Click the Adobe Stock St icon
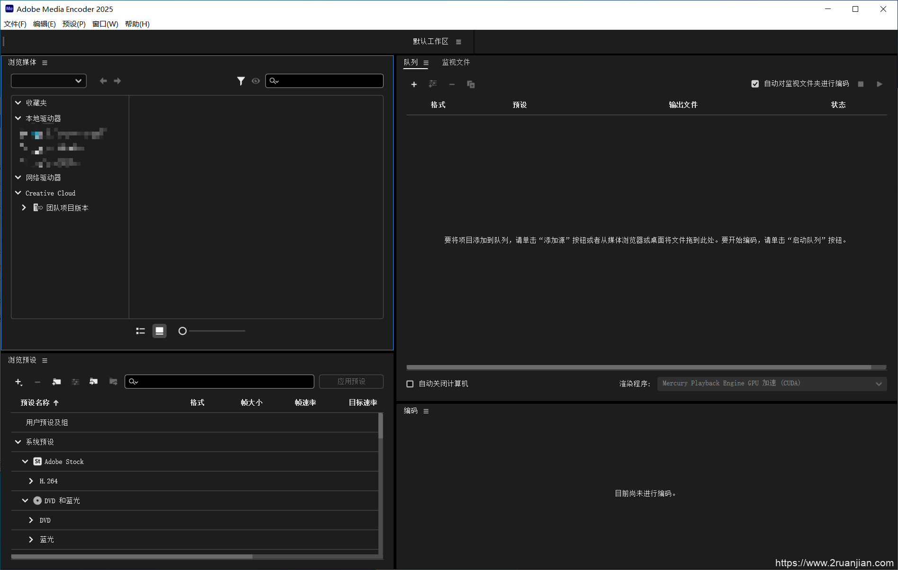Viewport: 898px width, 570px height. click(37, 462)
